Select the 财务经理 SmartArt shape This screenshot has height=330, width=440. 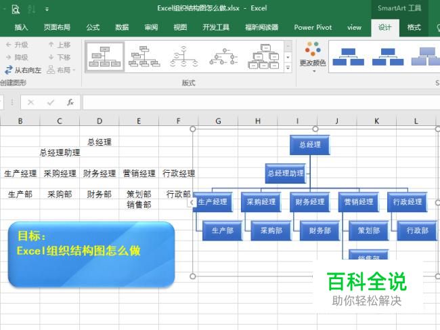pyautogui.click(x=310, y=202)
